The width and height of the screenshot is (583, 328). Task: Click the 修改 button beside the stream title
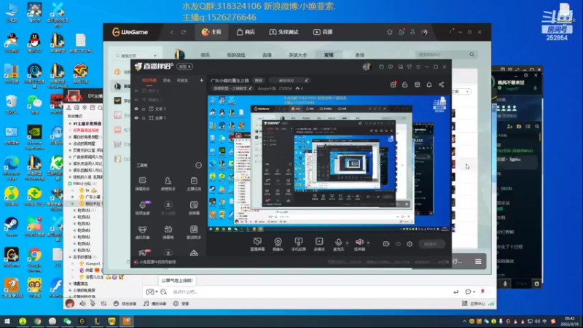(x=259, y=80)
